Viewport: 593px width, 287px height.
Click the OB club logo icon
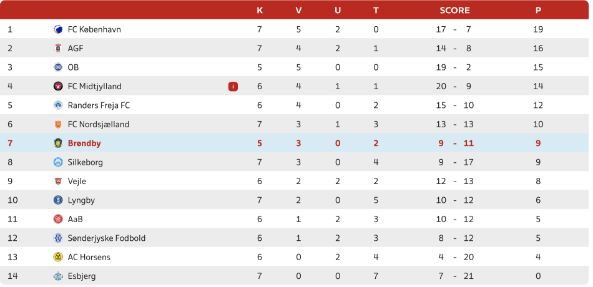58,67
